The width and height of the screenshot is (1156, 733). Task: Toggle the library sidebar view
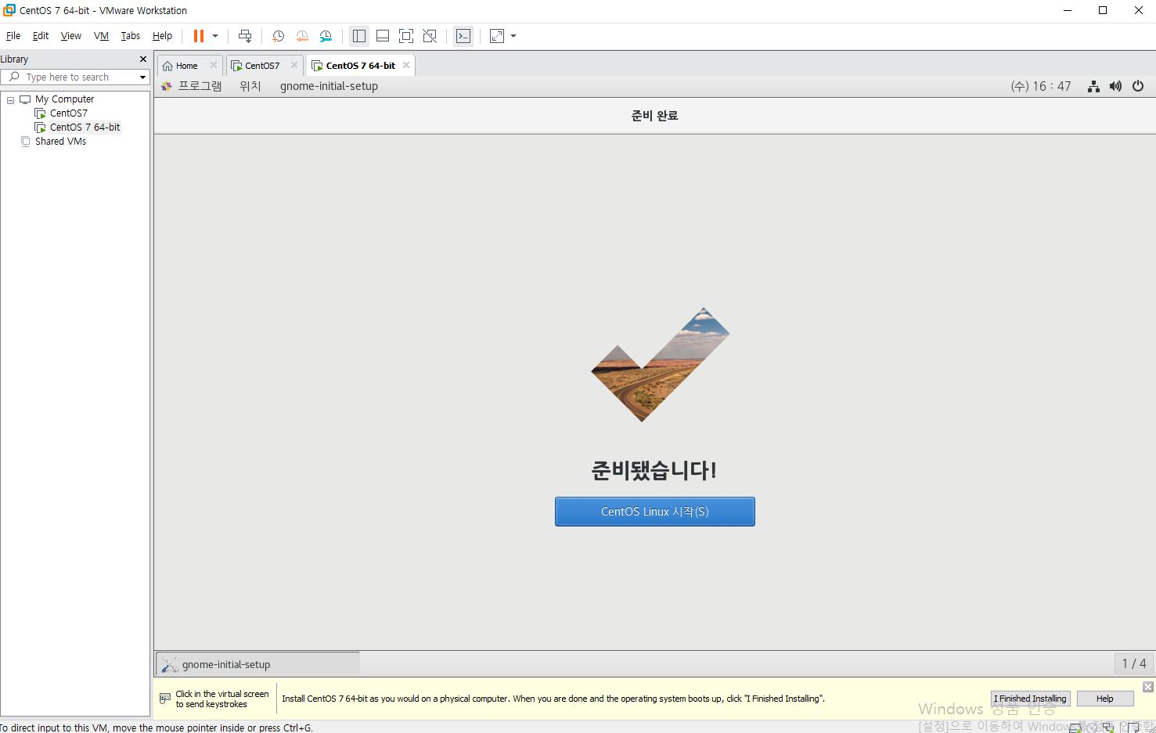[x=359, y=36]
